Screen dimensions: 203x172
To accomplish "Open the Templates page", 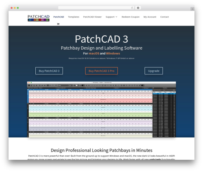I will coord(73,17).
